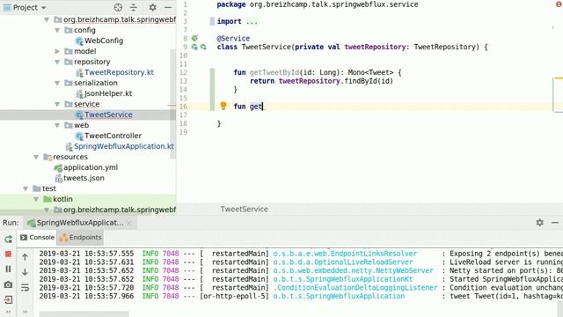The image size is (563, 317).
Task: Collapse the resources folder
Action: coord(36,157)
